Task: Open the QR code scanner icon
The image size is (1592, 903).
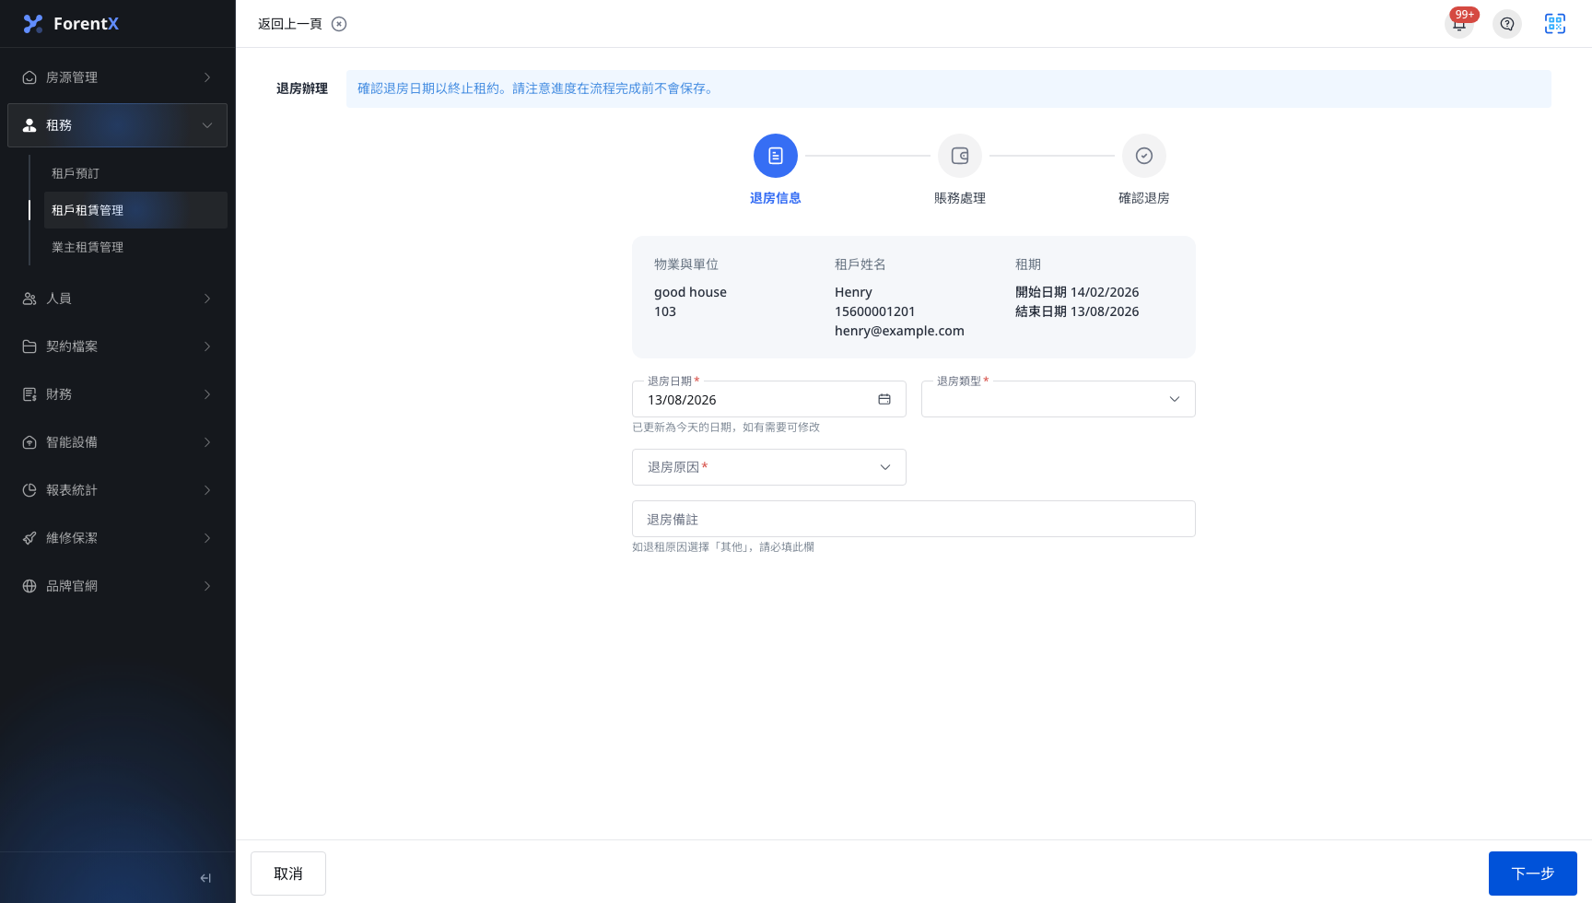Action: click(1555, 24)
